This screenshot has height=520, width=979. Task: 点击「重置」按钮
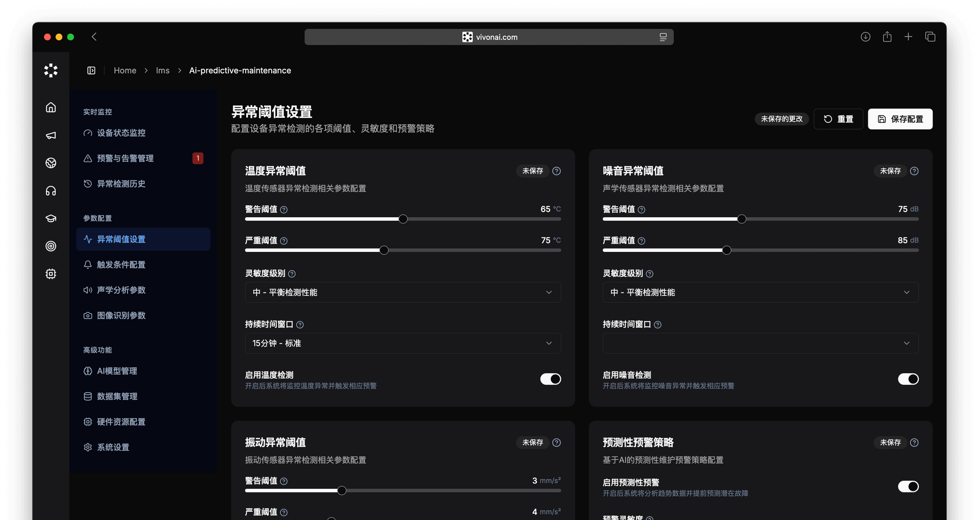(x=838, y=119)
